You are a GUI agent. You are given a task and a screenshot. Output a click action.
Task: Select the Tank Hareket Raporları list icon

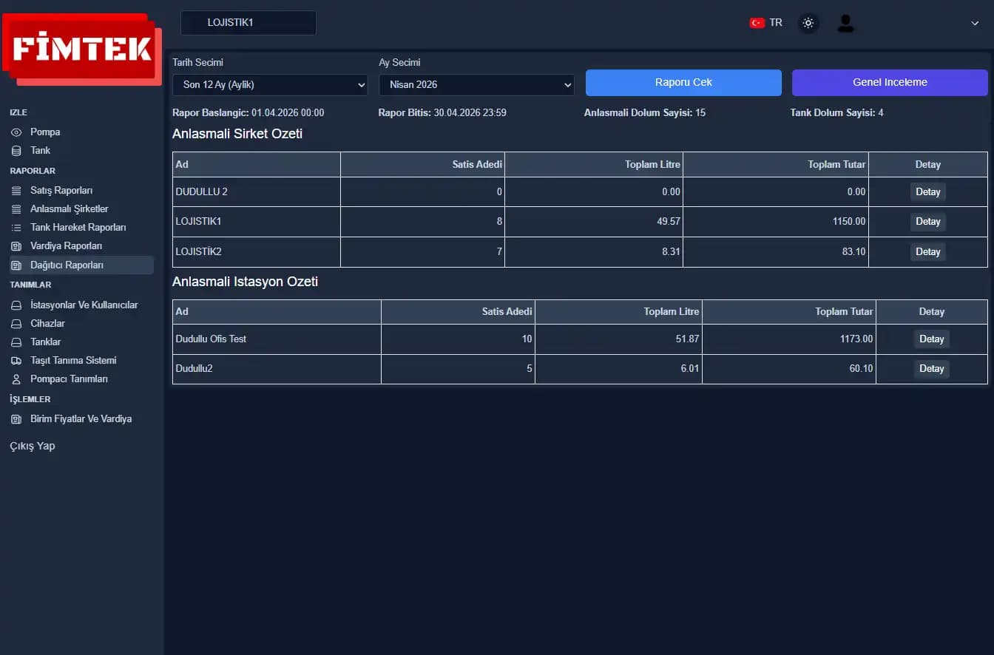coord(16,227)
